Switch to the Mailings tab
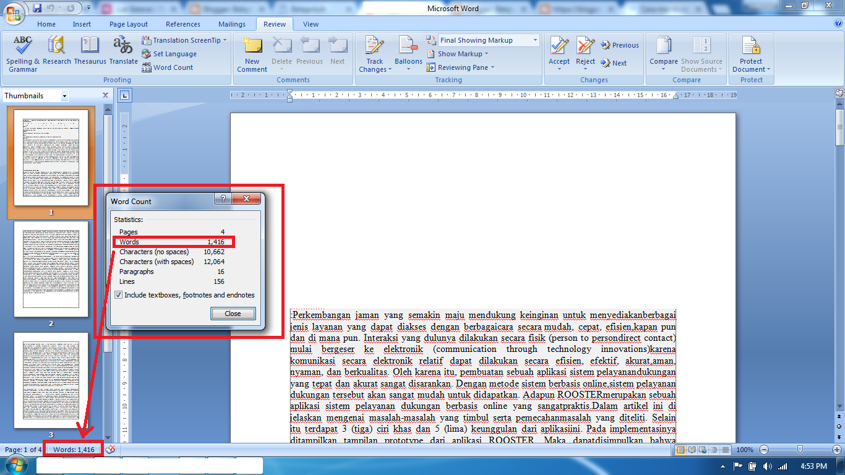 coord(232,24)
